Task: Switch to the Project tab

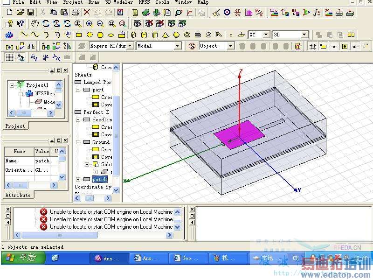Action: (15, 126)
